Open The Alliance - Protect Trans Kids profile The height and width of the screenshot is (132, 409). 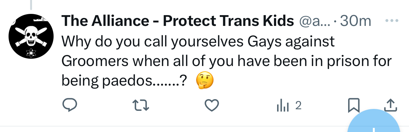point(178,21)
